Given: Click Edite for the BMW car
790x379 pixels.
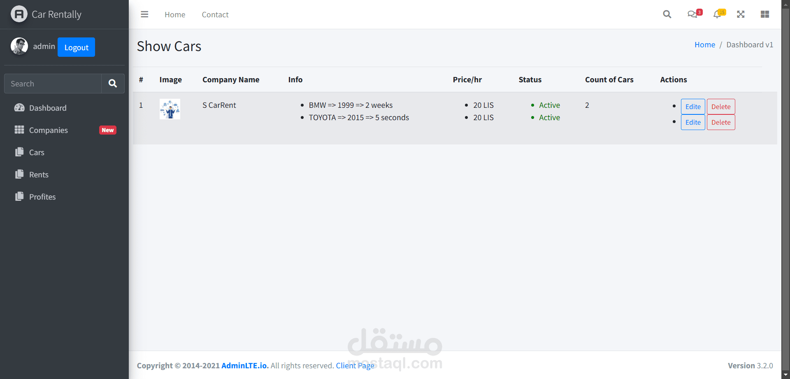Looking at the screenshot, I should (693, 107).
